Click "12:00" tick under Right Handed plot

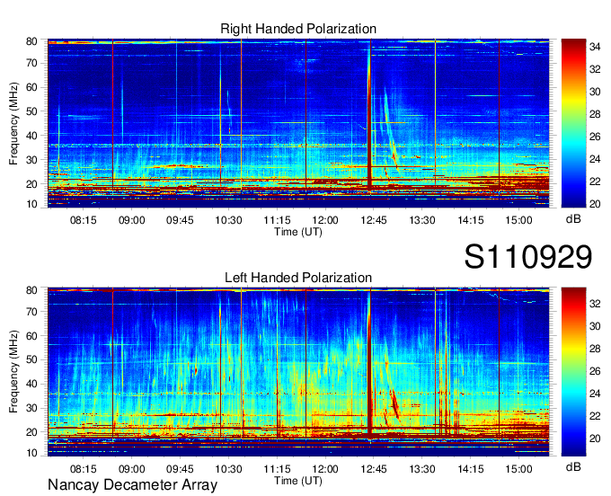click(x=325, y=220)
